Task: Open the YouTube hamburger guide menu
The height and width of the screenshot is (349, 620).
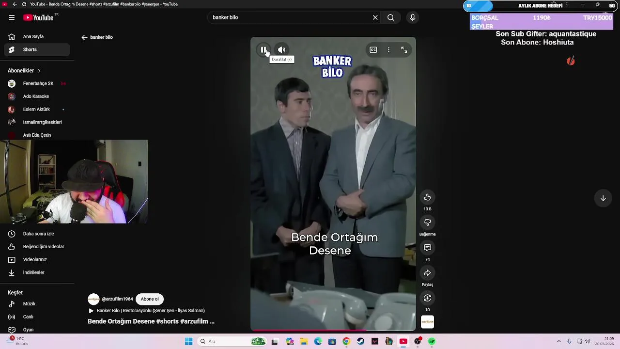Action: 12,17
